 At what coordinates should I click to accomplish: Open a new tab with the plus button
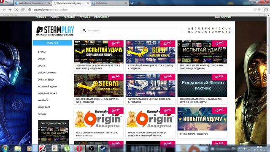tap(132, 3)
